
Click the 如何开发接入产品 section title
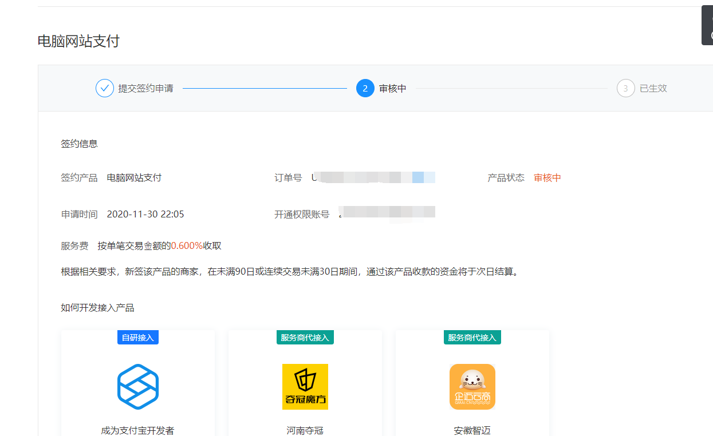tap(98, 308)
